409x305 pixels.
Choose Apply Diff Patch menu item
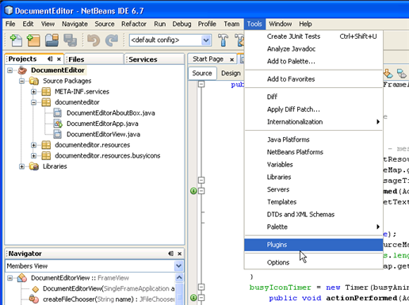click(314, 109)
